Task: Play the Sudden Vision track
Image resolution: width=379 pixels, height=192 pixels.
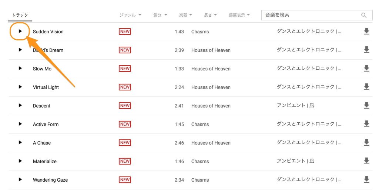Action: point(20,32)
